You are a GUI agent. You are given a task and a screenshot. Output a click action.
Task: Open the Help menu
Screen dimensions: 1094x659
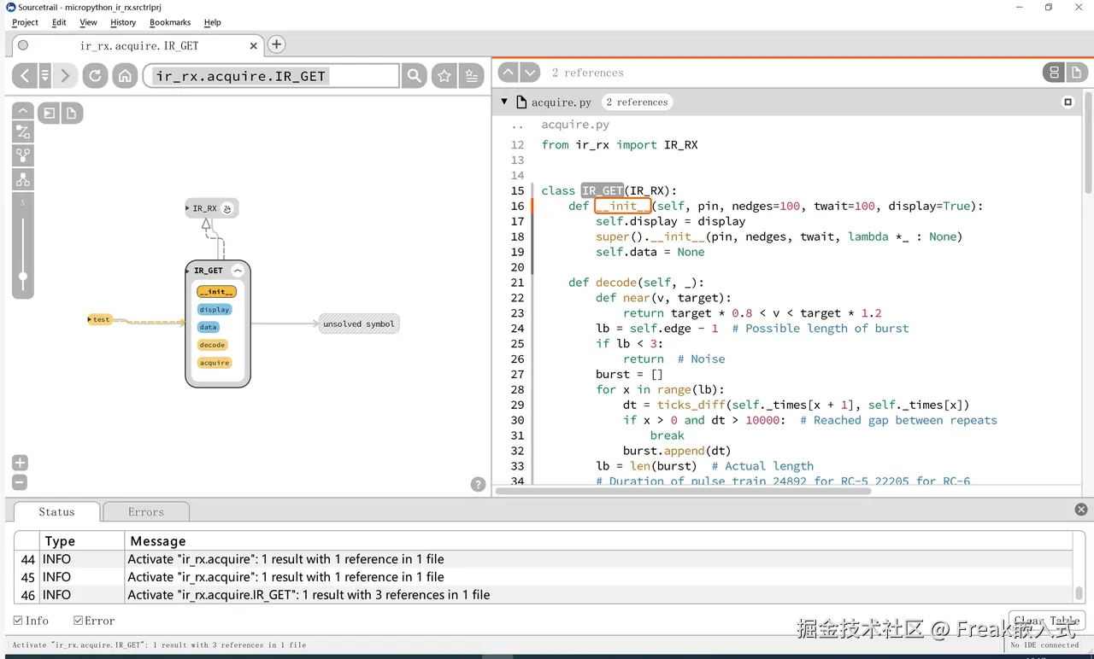point(213,22)
